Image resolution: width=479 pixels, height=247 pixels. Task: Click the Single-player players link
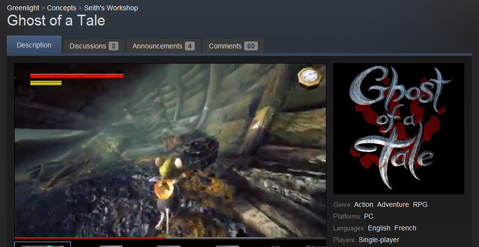click(x=379, y=240)
